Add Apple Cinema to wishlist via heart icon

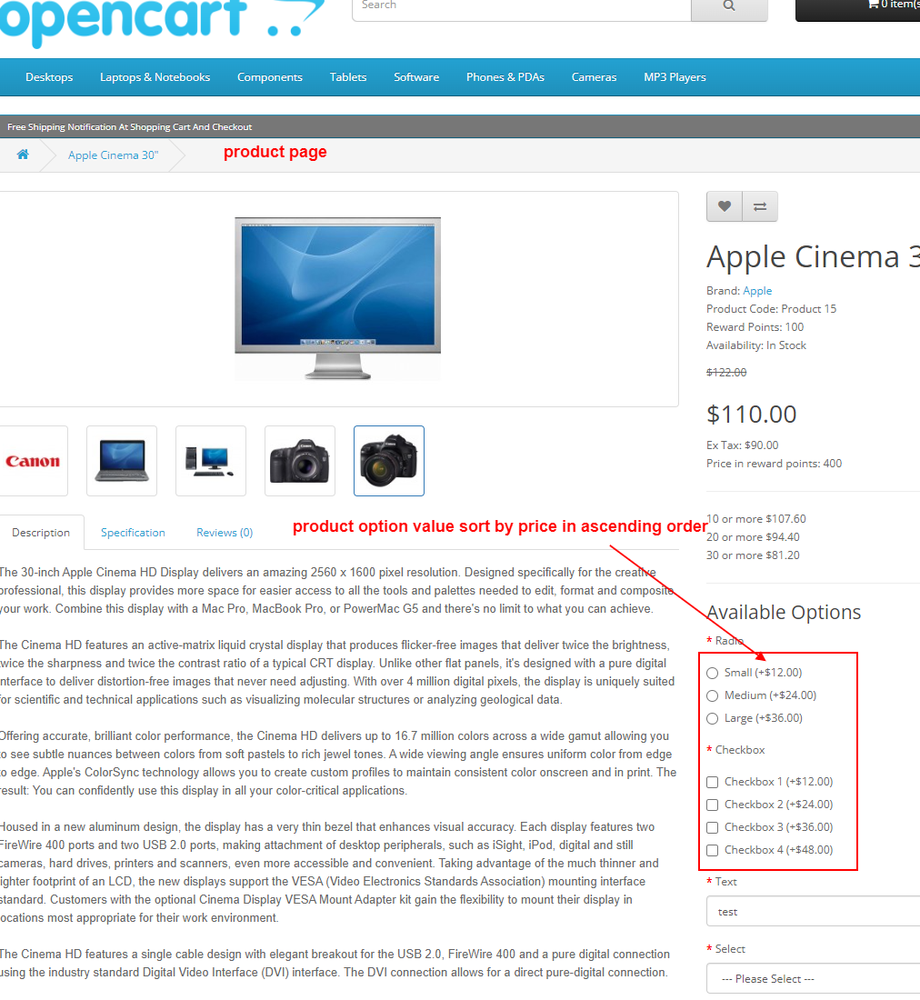pos(724,206)
